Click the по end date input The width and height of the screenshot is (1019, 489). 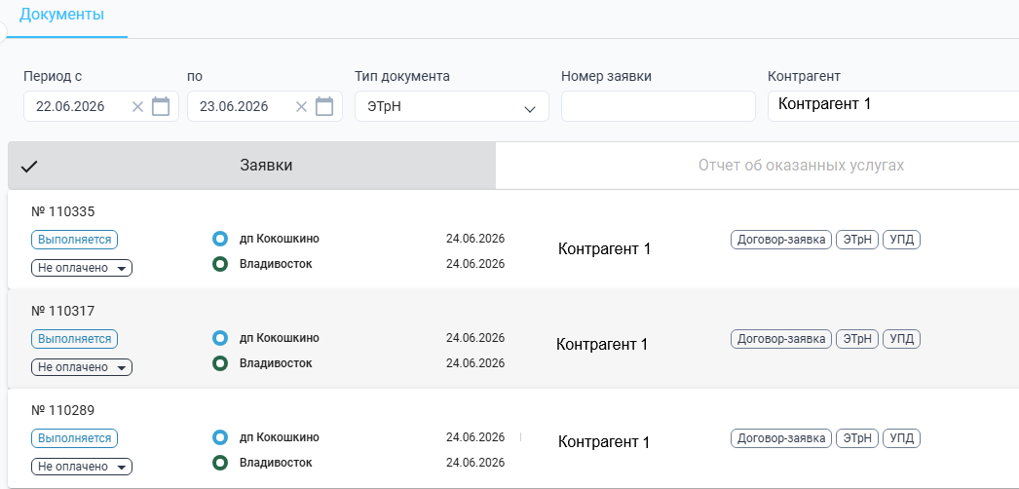pyautogui.click(x=265, y=106)
